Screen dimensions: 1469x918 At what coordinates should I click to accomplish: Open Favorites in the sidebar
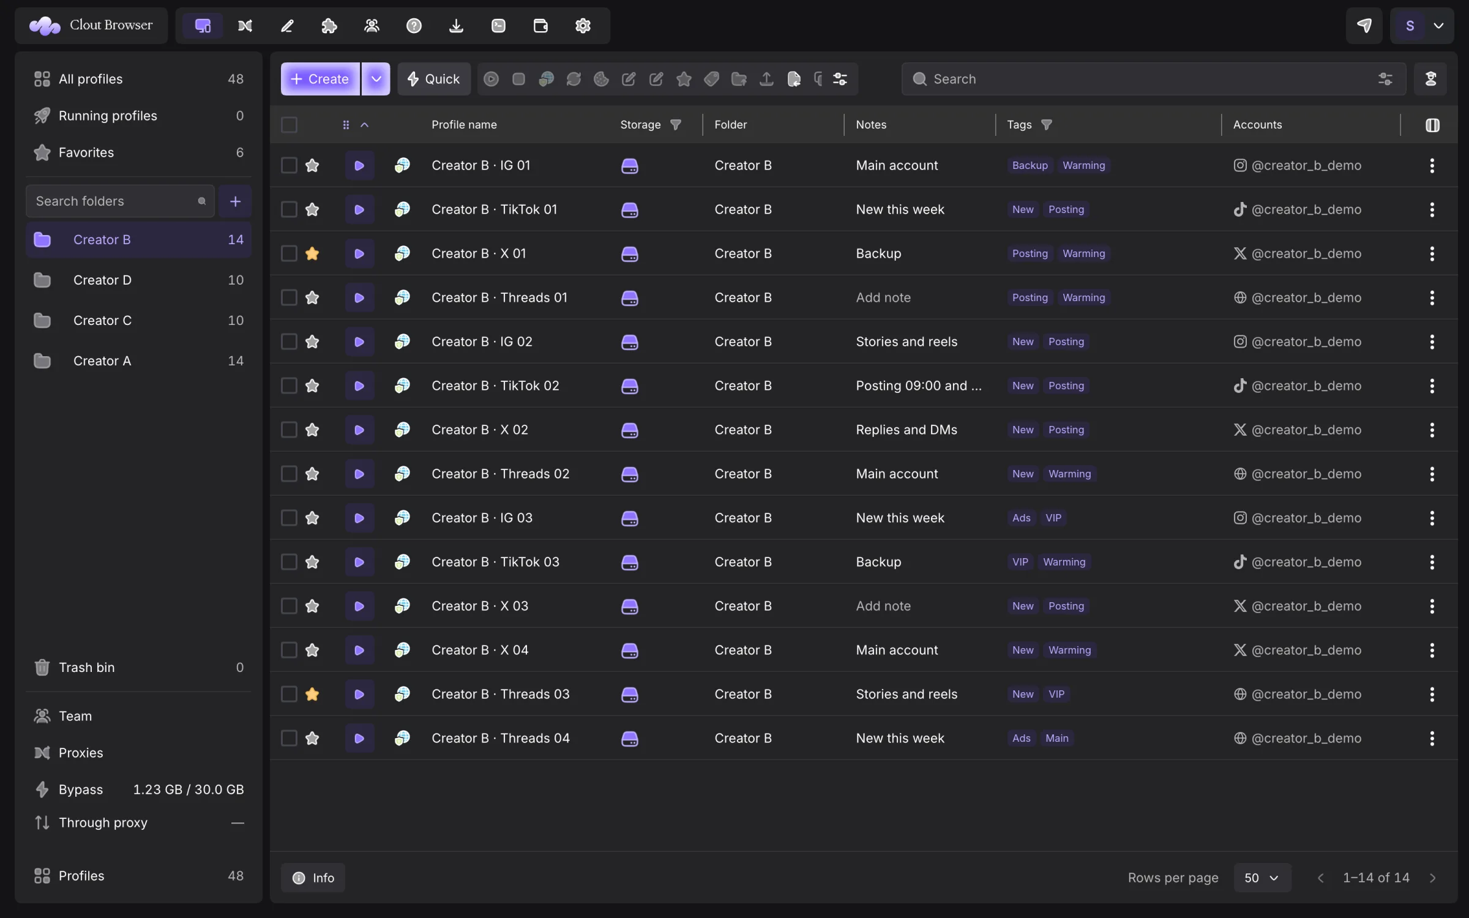point(138,152)
